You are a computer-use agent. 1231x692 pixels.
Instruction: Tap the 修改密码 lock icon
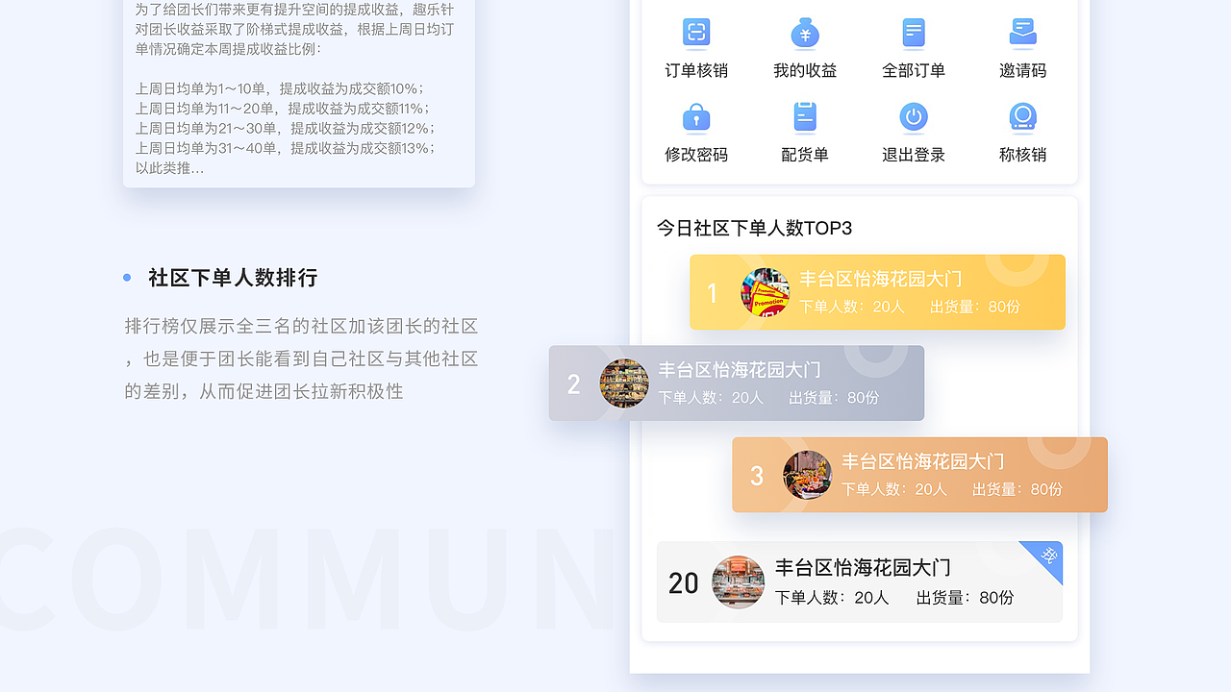(696, 117)
